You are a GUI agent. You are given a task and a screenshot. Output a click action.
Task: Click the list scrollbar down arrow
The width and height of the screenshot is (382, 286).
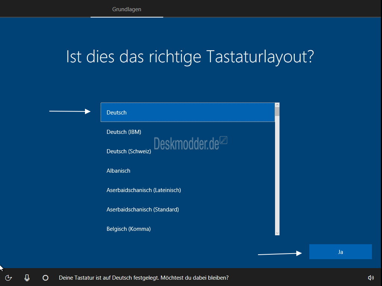(277, 233)
